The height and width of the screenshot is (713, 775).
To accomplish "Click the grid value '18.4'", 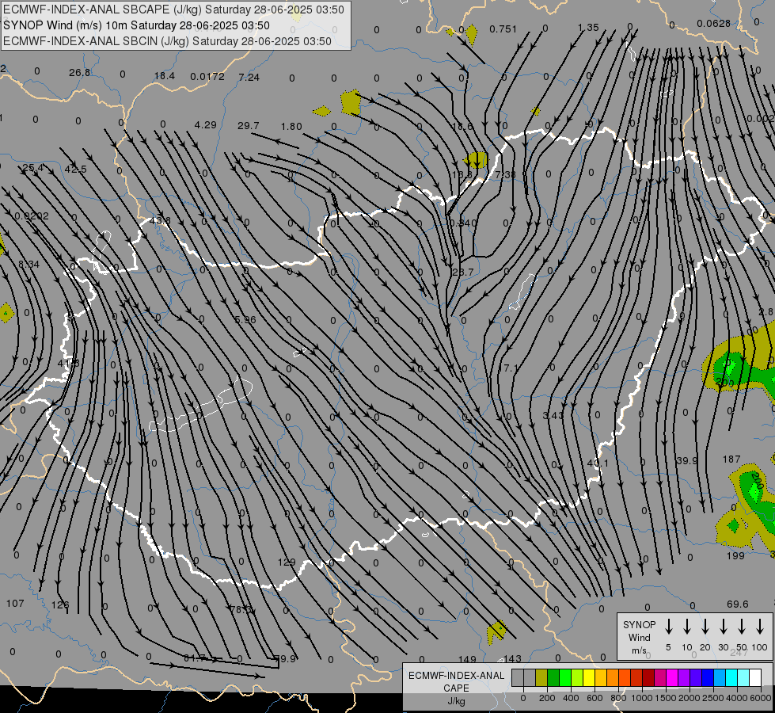I will (x=165, y=76).
